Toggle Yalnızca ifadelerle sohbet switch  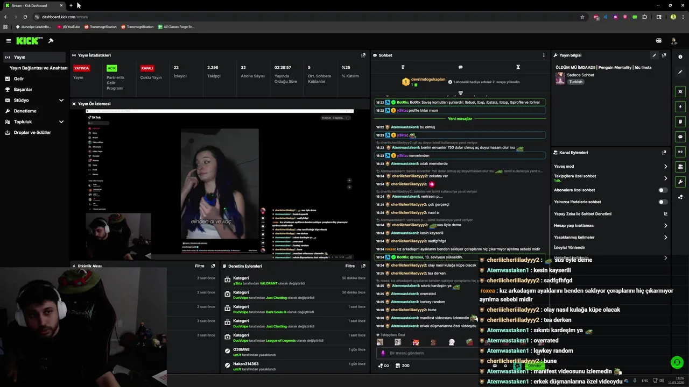[x=663, y=202]
